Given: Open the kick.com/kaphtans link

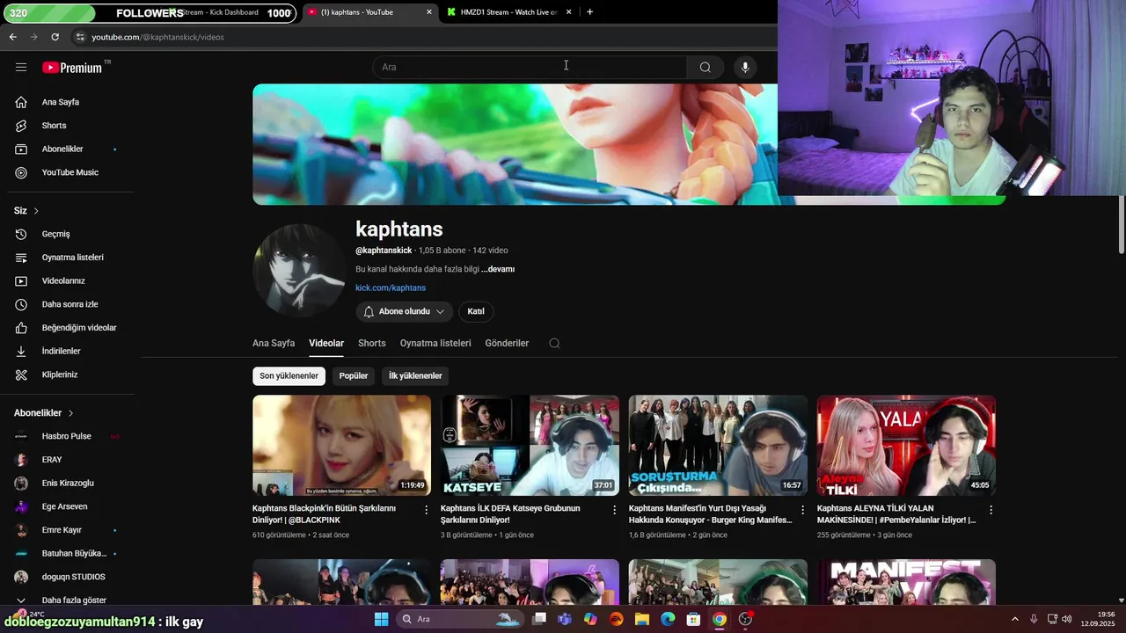Looking at the screenshot, I should point(391,287).
